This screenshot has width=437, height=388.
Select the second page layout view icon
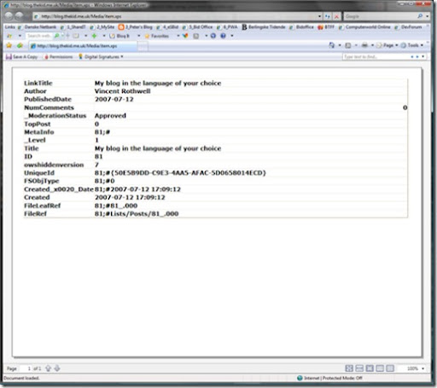click(359, 368)
